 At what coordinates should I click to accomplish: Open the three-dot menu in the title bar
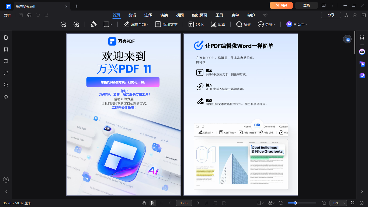point(332,5)
